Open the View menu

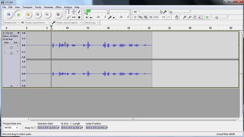17,7
